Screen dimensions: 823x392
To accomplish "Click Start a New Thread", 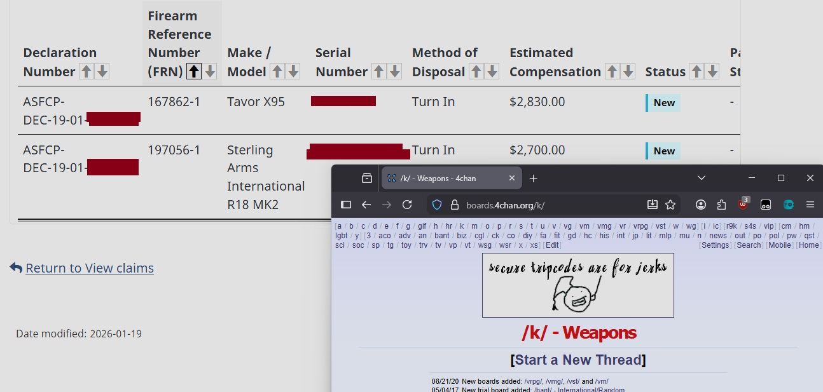I will [578, 360].
